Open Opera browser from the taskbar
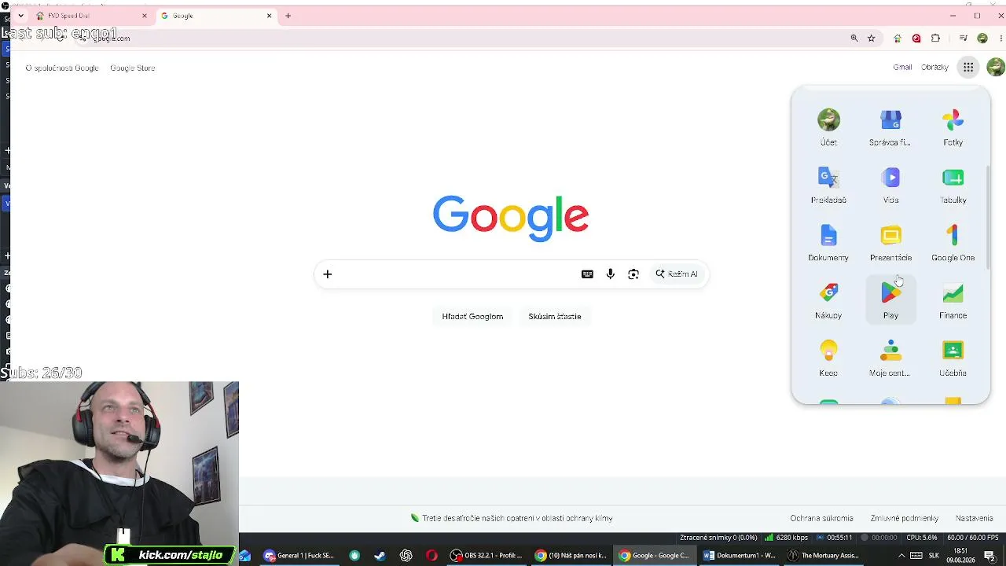The image size is (1006, 566). 431,556
